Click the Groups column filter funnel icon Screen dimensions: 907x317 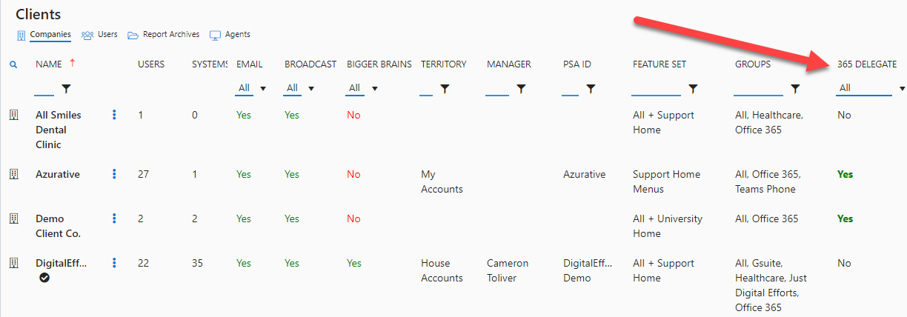click(x=795, y=89)
